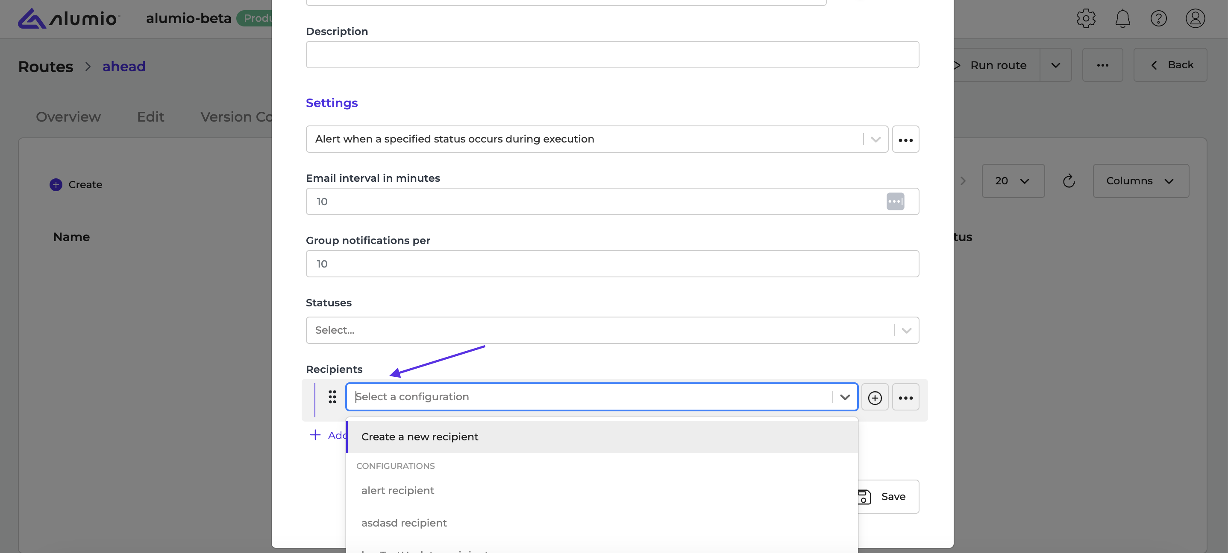This screenshot has width=1228, height=553.
Task: Open more options next to recipient selector
Action: [905, 397]
